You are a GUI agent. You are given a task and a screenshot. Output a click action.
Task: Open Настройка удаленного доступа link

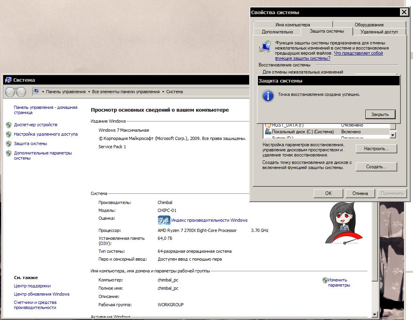(46, 134)
